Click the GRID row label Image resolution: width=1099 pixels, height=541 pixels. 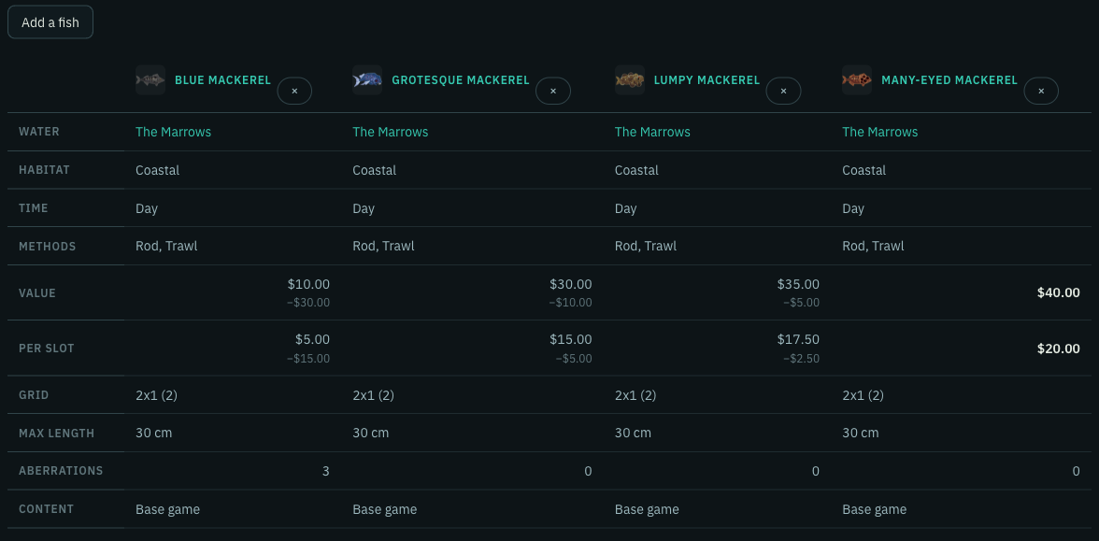pos(34,395)
